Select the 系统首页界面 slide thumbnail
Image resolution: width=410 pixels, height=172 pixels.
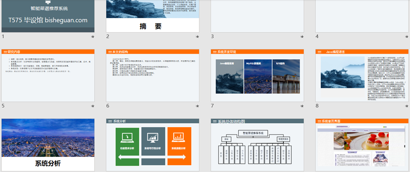pyautogui.click(x=362, y=145)
